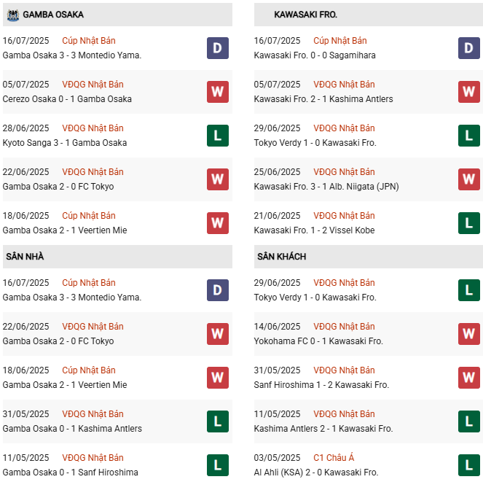
Task: Click the W badge for Cerezo Osaka match
Action: pos(218,92)
